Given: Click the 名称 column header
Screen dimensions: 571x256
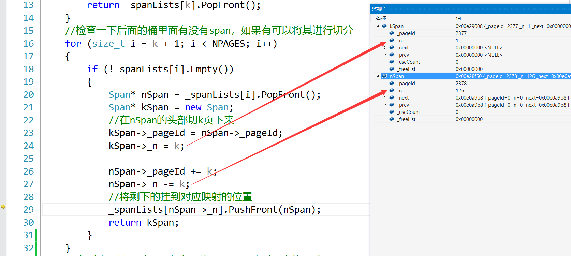Looking at the screenshot, I should [x=381, y=18].
